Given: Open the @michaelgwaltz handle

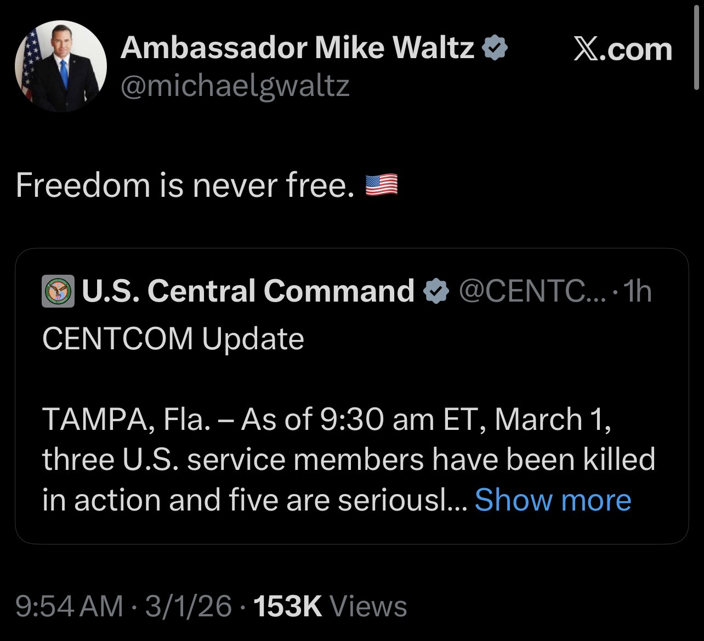Looking at the screenshot, I should tap(235, 86).
